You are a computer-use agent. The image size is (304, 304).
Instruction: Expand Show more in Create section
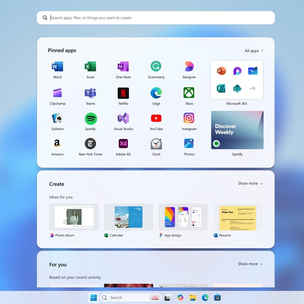point(251,184)
